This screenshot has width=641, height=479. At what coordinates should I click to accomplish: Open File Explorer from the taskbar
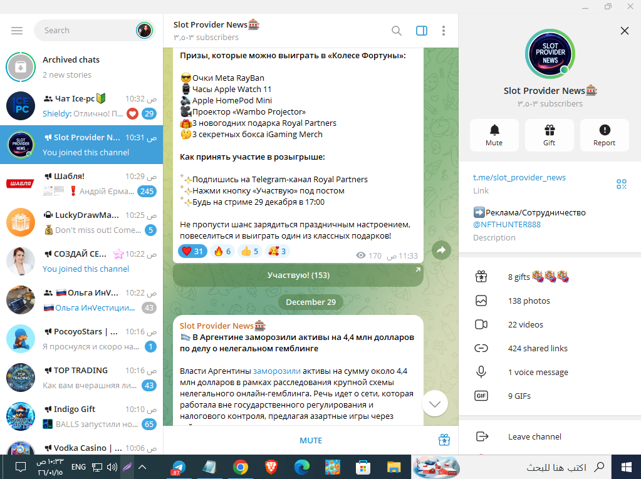pos(393,467)
